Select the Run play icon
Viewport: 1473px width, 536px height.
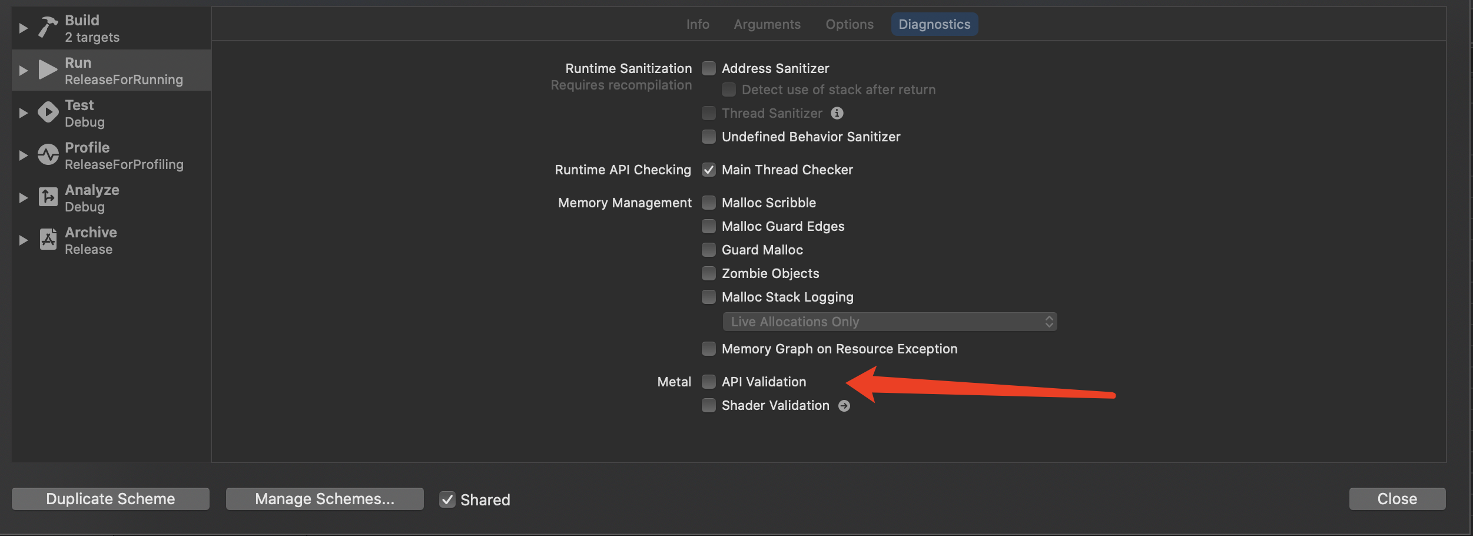point(48,70)
